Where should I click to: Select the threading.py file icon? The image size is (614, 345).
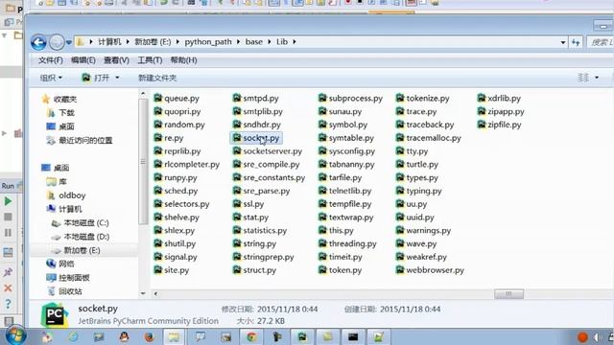click(x=322, y=243)
